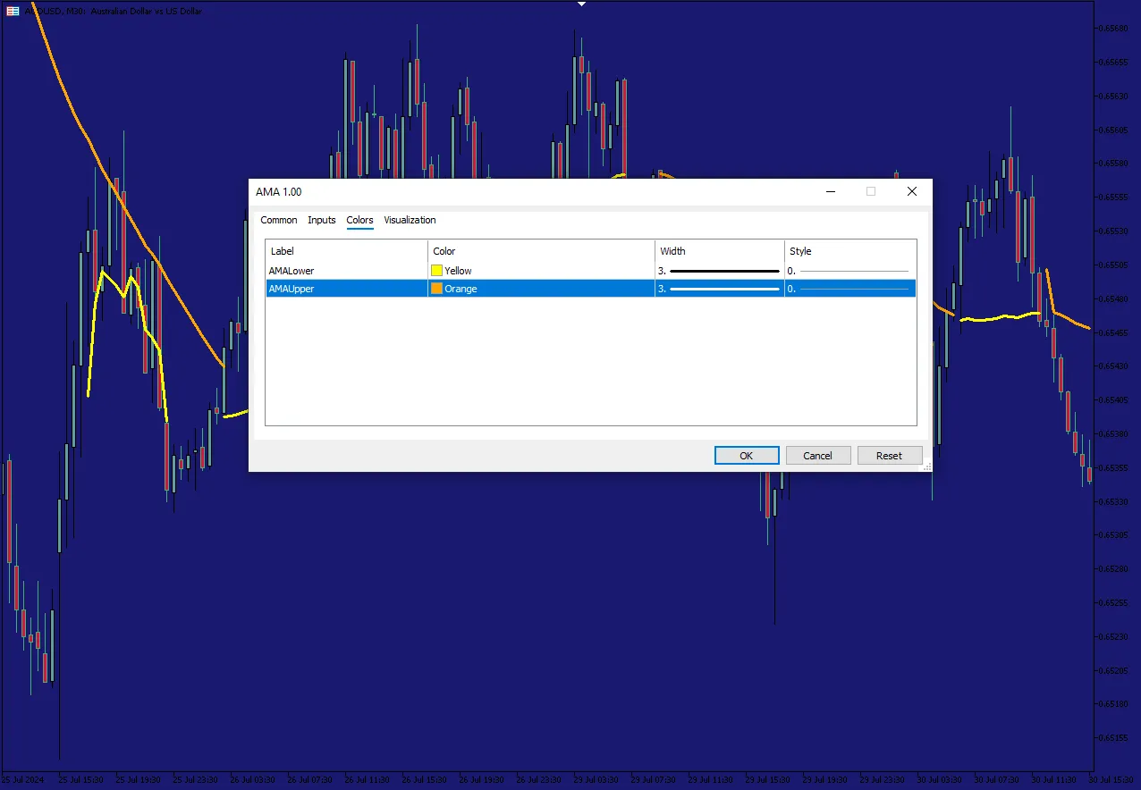Open the Visualization tab
This screenshot has width=1141, height=790.
click(x=410, y=220)
